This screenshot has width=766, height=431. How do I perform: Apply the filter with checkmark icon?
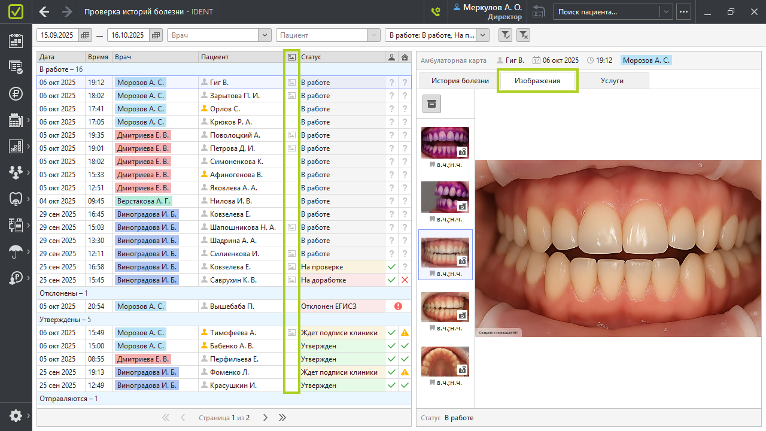coord(506,35)
